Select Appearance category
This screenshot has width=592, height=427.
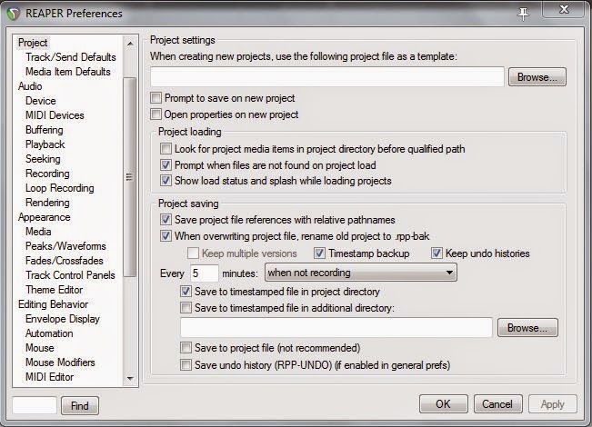[45, 217]
